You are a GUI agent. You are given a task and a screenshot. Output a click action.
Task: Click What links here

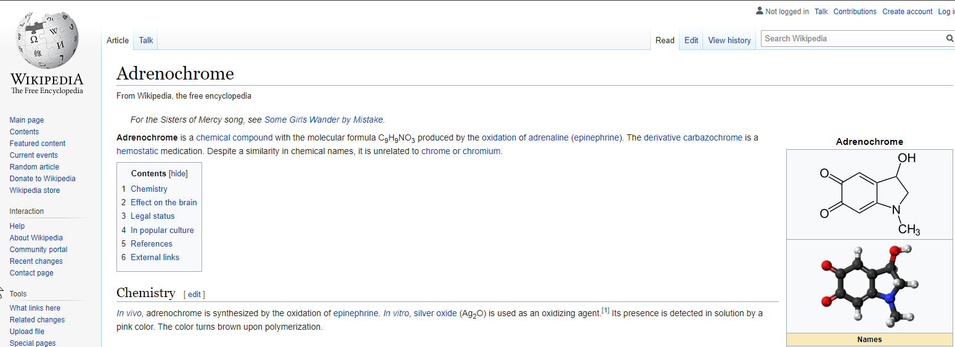pyautogui.click(x=35, y=308)
